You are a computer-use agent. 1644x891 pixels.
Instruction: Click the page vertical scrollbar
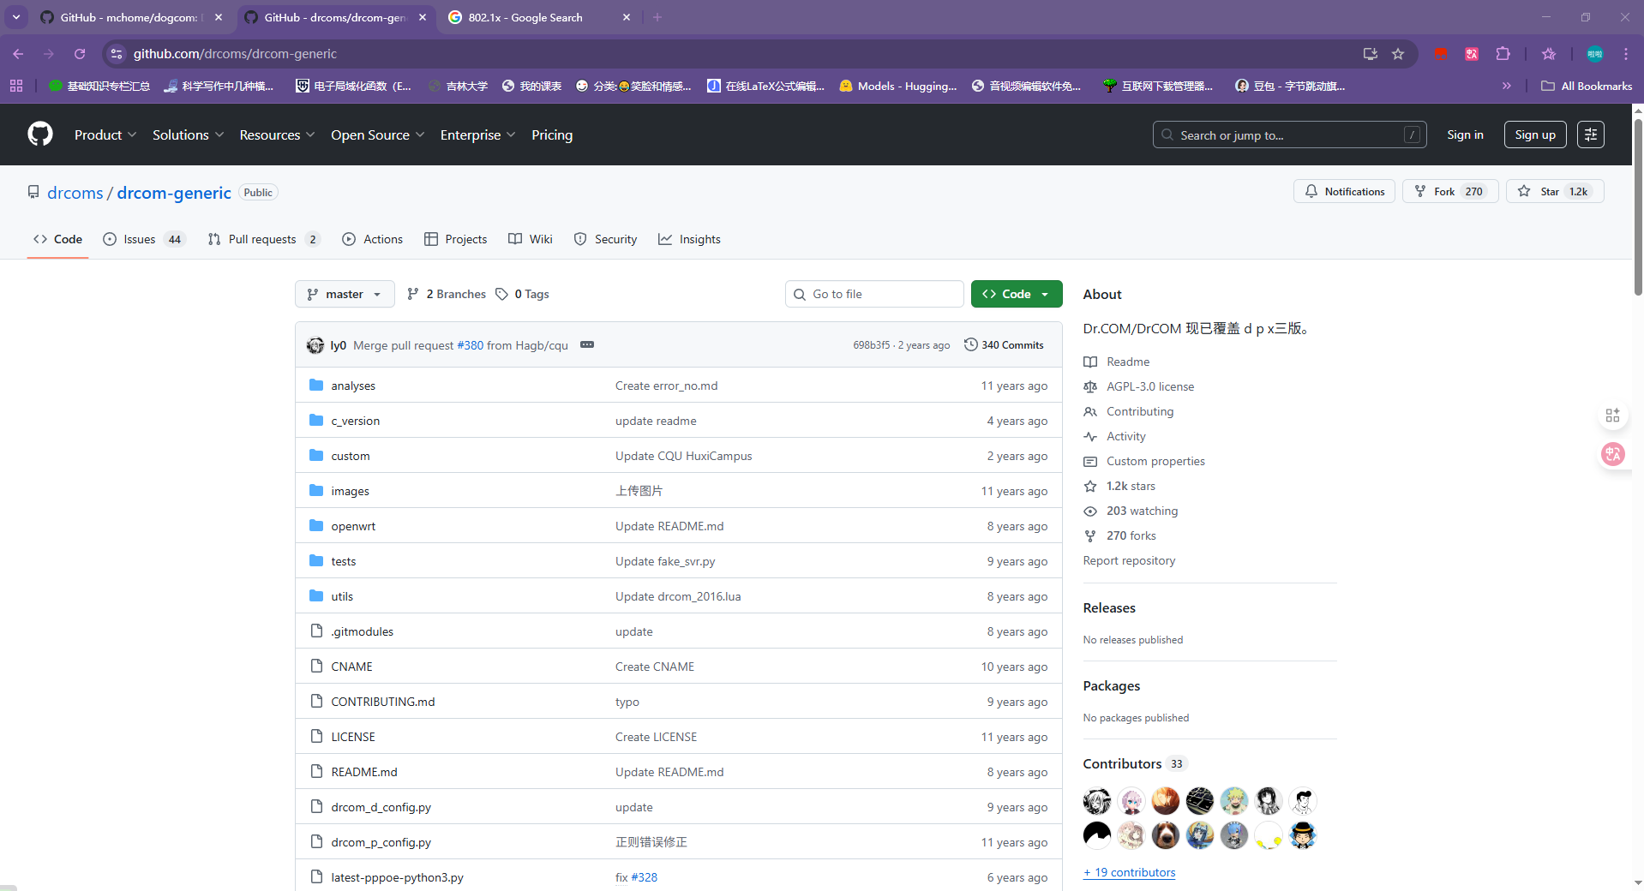coord(1637,207)
